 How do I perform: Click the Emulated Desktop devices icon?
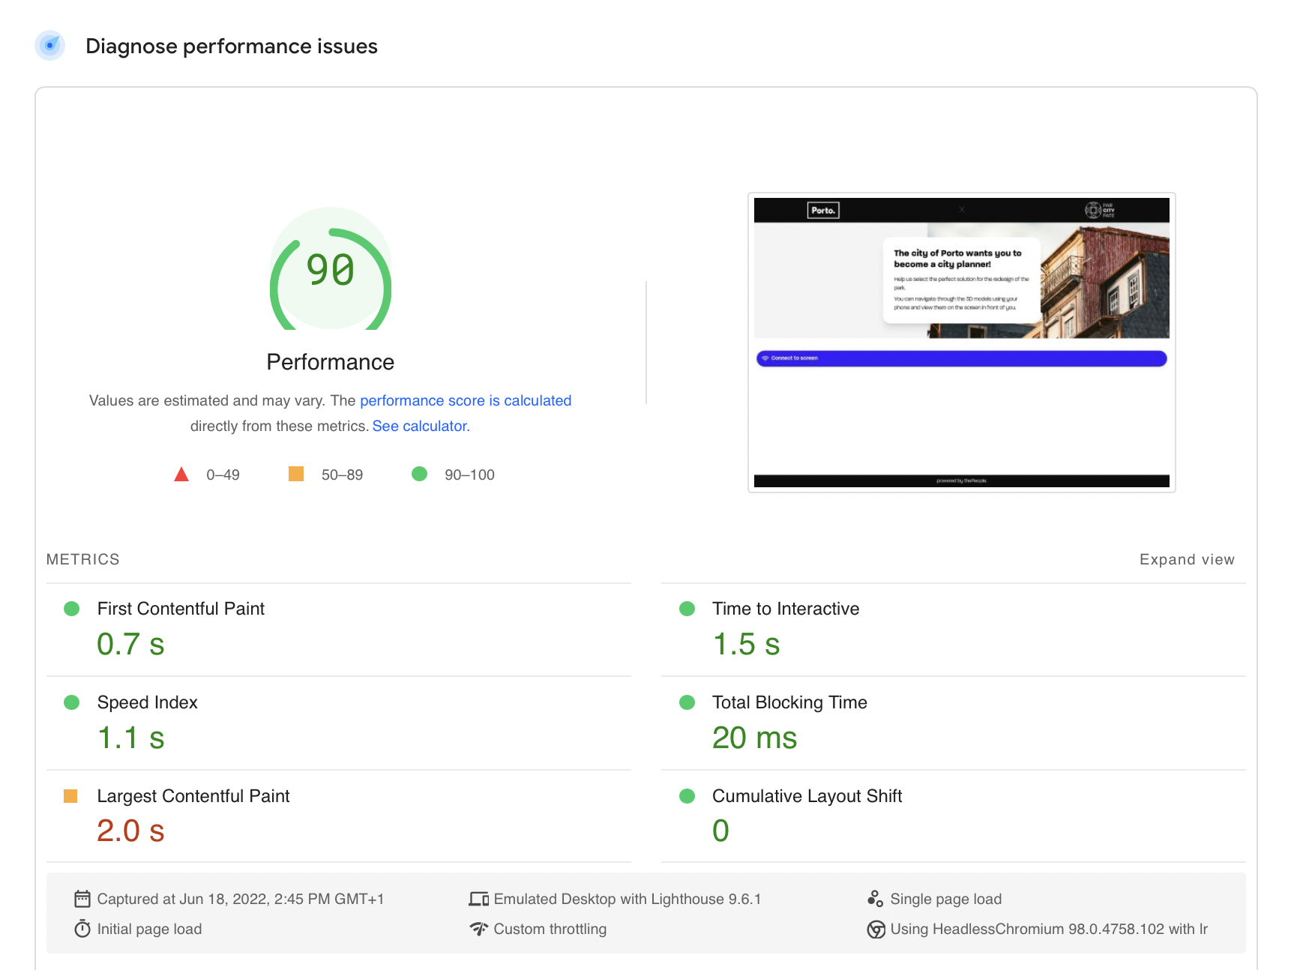[x=479, y=899]
